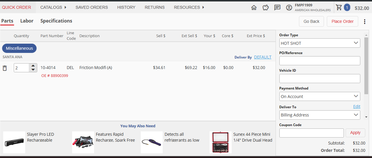
Task: Click the Place Order button
Action: [342, 21]
